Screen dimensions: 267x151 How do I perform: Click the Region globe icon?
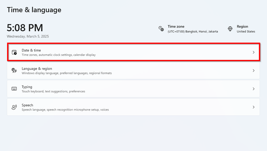pos(230,28)
